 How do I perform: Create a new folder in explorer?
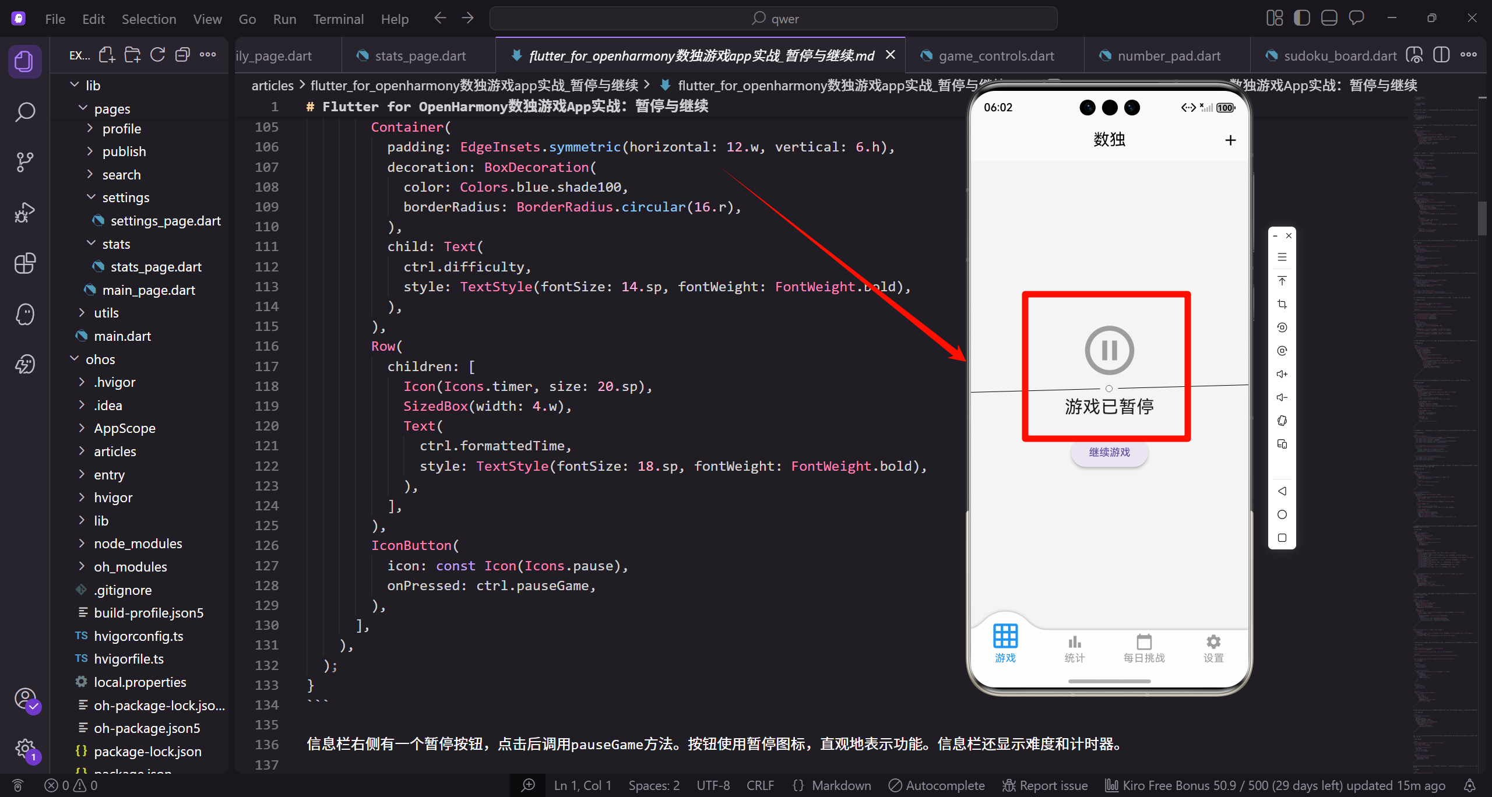[x=132, y=55]
